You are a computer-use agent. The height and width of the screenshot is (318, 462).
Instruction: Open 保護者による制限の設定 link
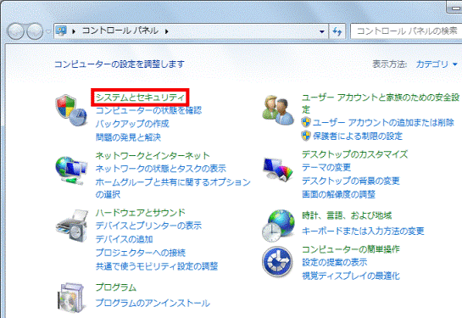click(x=358, y=136)
